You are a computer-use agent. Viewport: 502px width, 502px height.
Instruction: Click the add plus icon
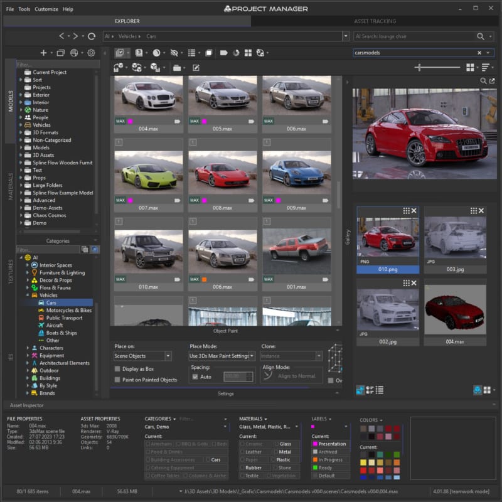(x=43, y=53)
